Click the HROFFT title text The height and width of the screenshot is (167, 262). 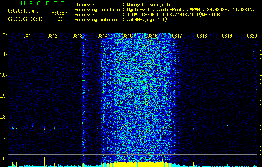[x=43, y=3]
